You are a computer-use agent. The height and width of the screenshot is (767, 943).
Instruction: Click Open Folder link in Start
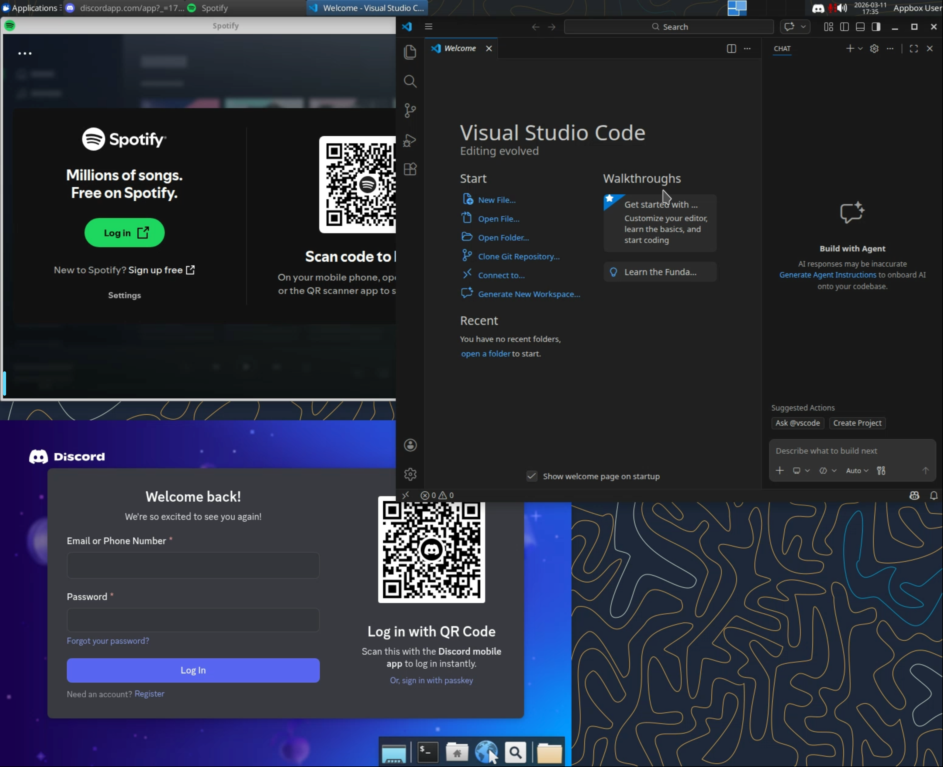tap(503, 238)
